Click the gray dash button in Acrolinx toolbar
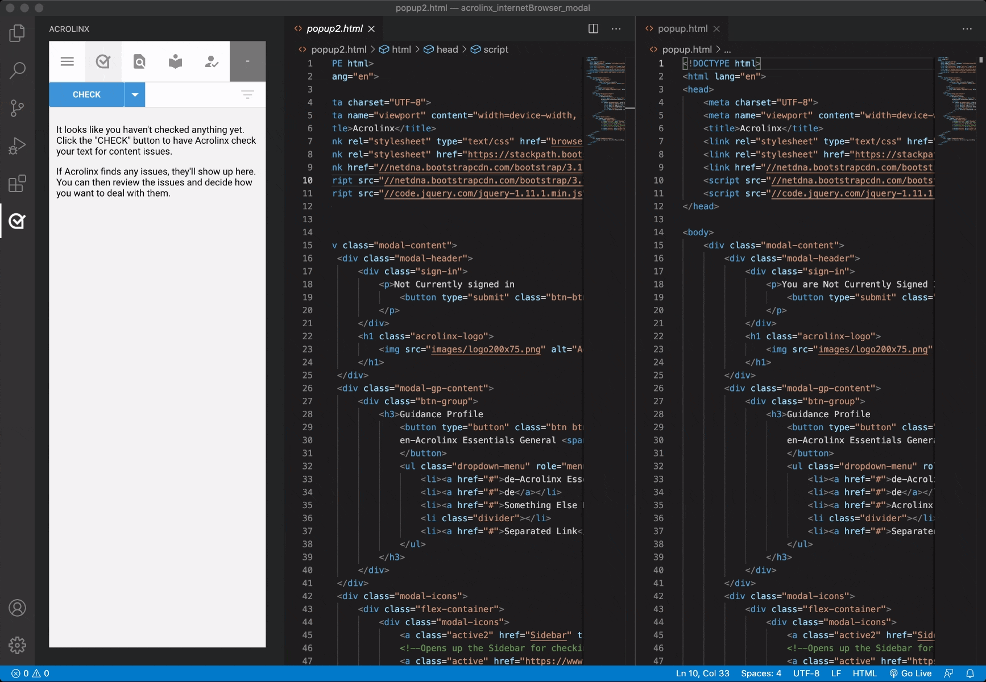The height and width of the screenshot is (682, 986). coord(247,61)
